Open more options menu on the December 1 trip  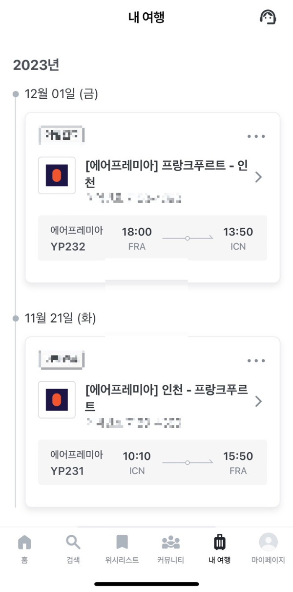pyautogui.click(x=256, y=136)
